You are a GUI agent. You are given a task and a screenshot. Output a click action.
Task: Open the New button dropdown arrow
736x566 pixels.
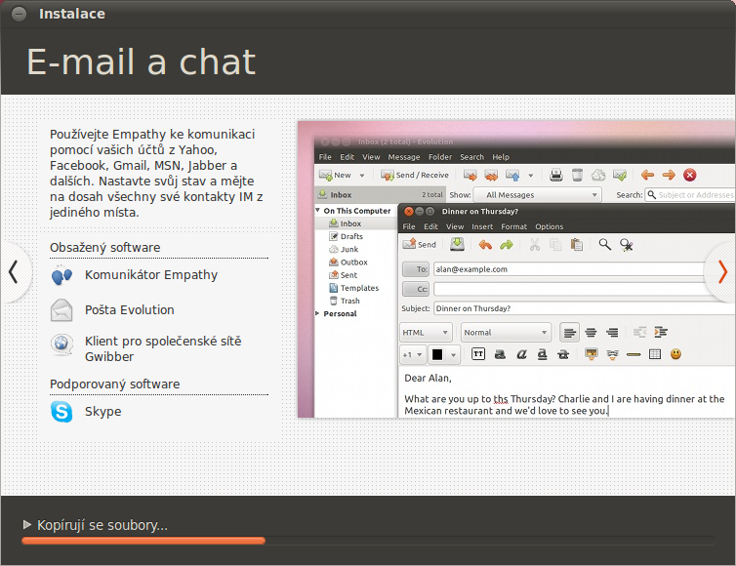click(362, 176)
